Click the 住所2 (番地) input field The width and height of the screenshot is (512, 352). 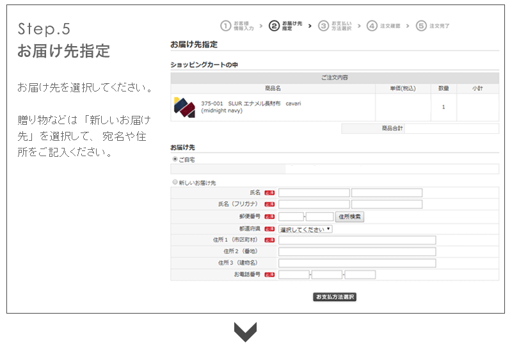[x=356, y=252]
